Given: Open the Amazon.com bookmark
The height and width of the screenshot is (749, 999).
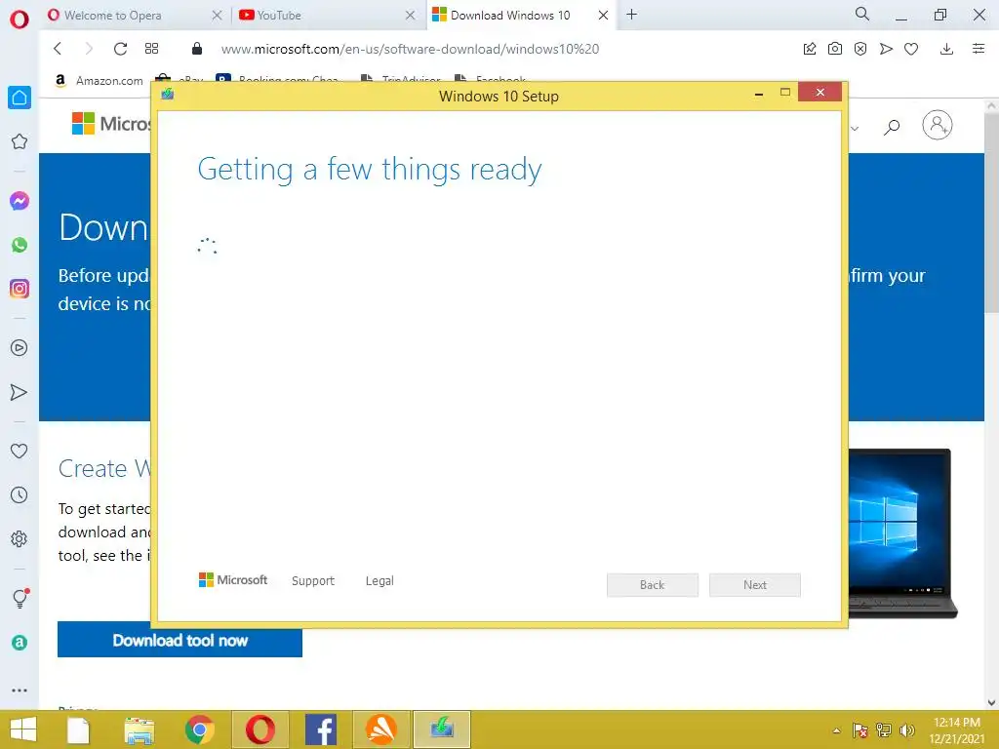Looking at the screenshot, I should [x=100, y=80].
